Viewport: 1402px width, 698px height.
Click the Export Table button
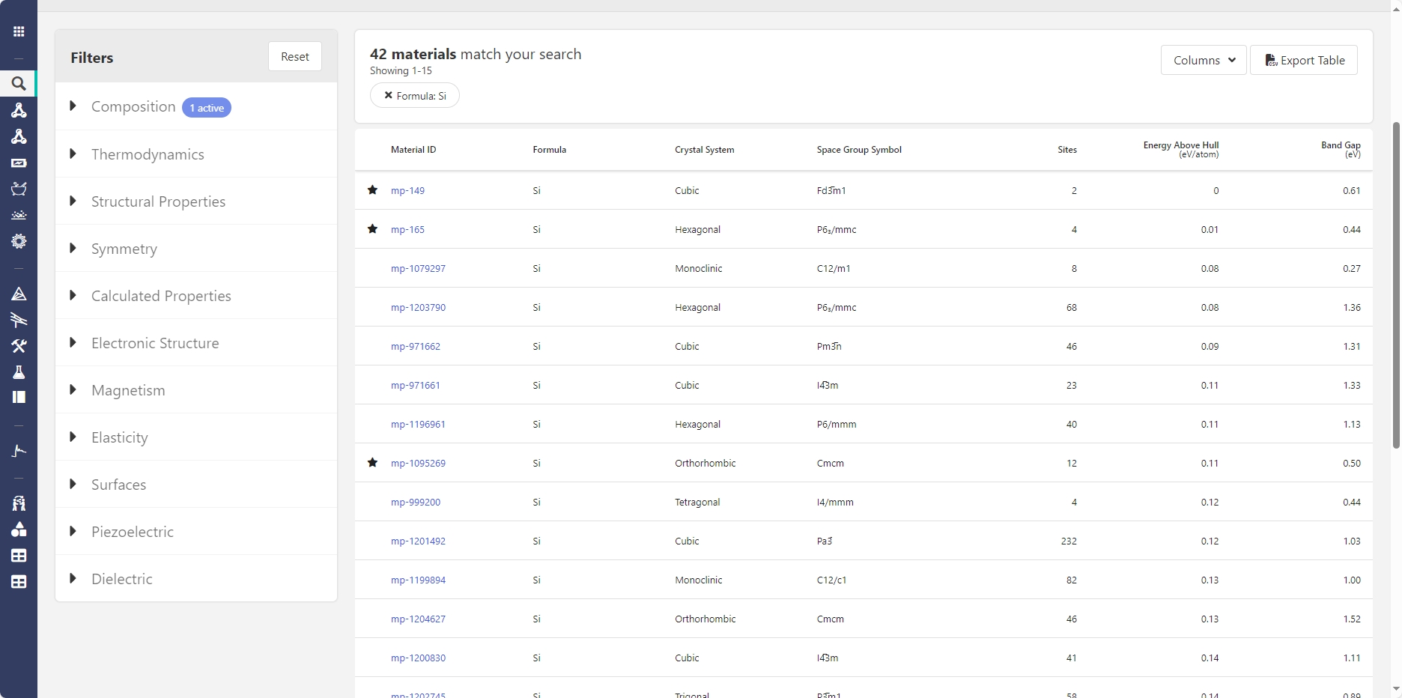[x=1304, y=60]
